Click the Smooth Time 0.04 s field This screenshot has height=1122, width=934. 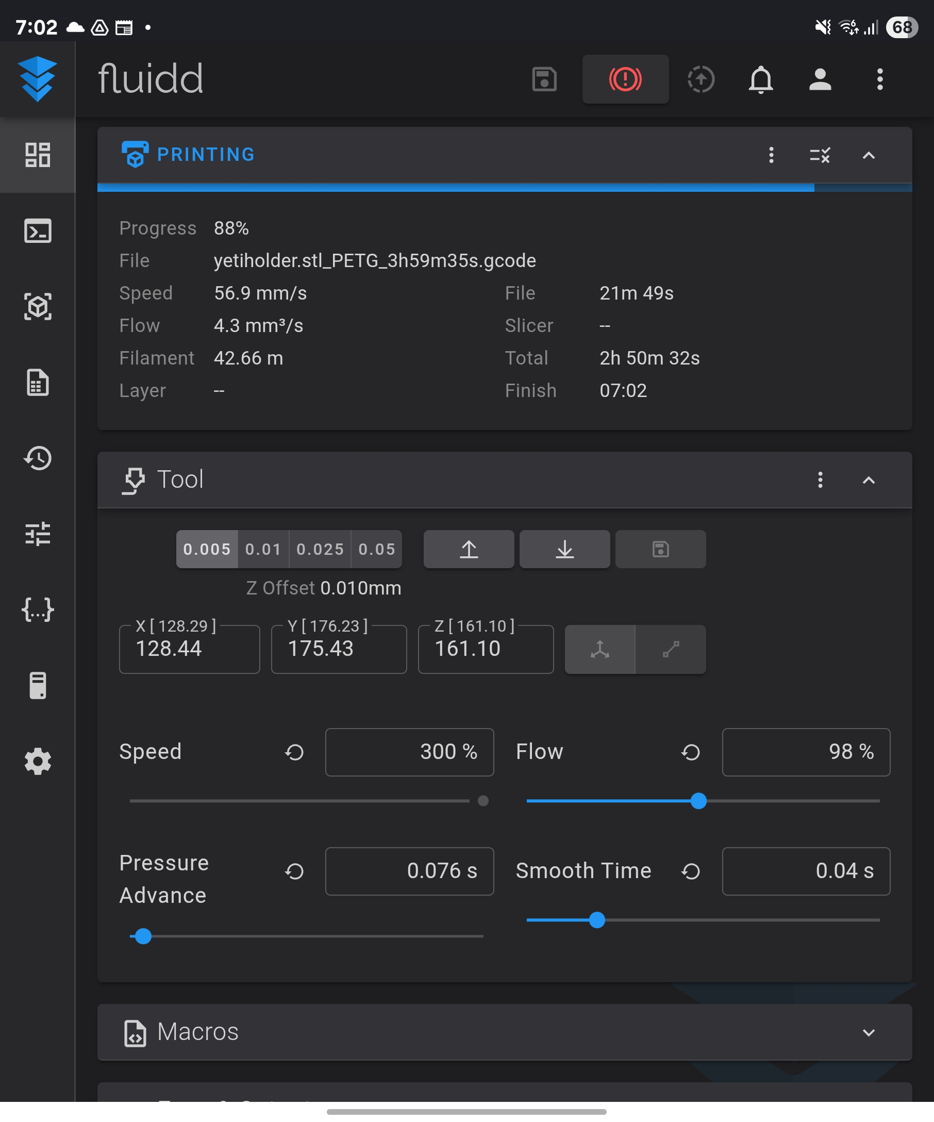point(806,871)
